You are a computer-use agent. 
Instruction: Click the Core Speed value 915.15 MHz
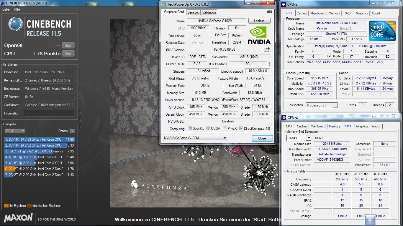point(320,78)
